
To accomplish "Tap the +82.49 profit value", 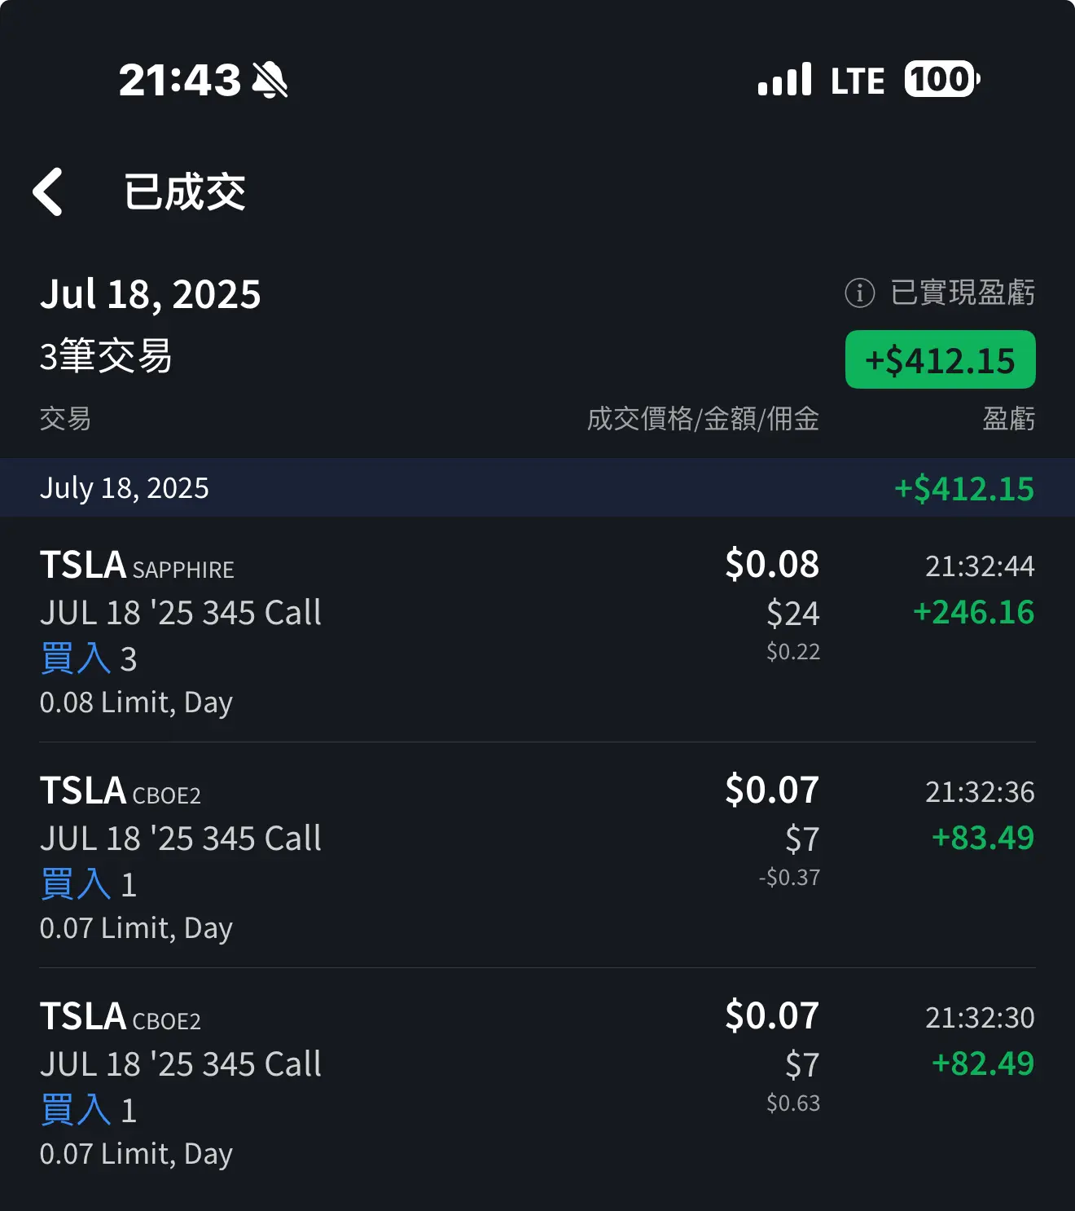I will pyautogui.click(x=983, y=1063).
